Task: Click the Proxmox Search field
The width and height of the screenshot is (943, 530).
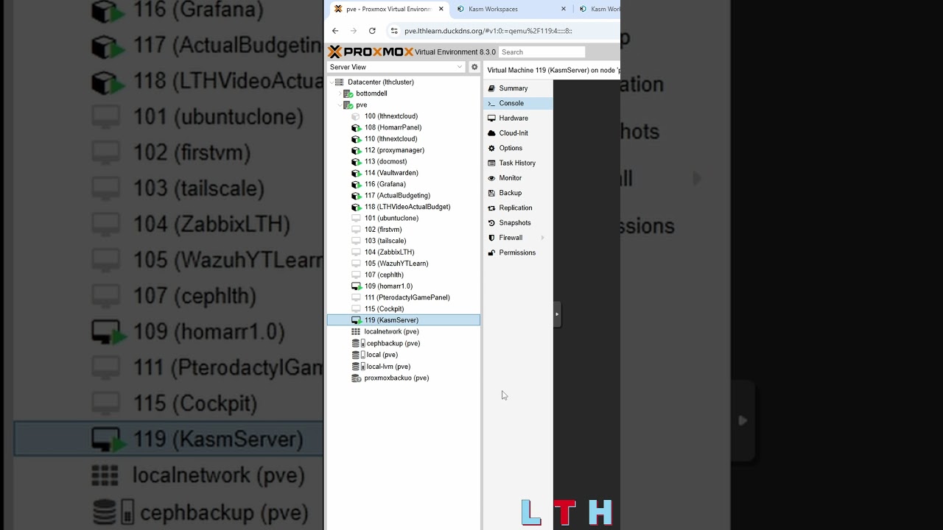Action: coord(541,52)
